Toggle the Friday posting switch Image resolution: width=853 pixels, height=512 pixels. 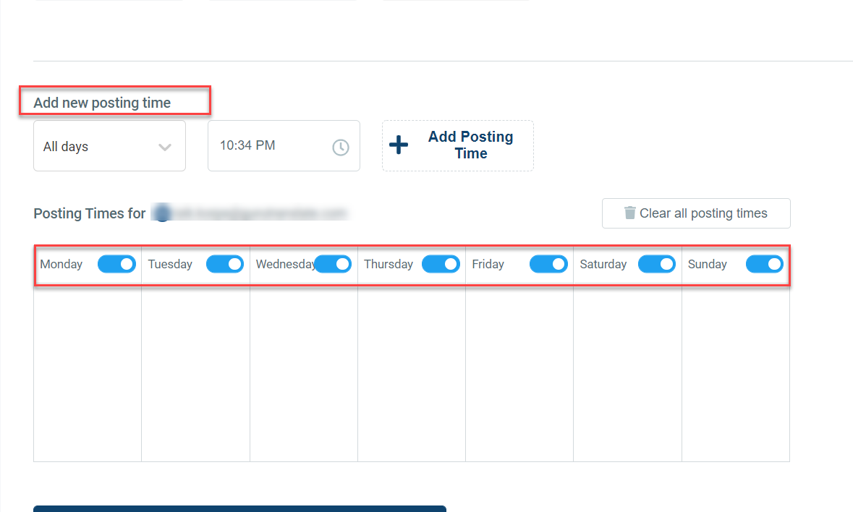[x=548, y=264]
